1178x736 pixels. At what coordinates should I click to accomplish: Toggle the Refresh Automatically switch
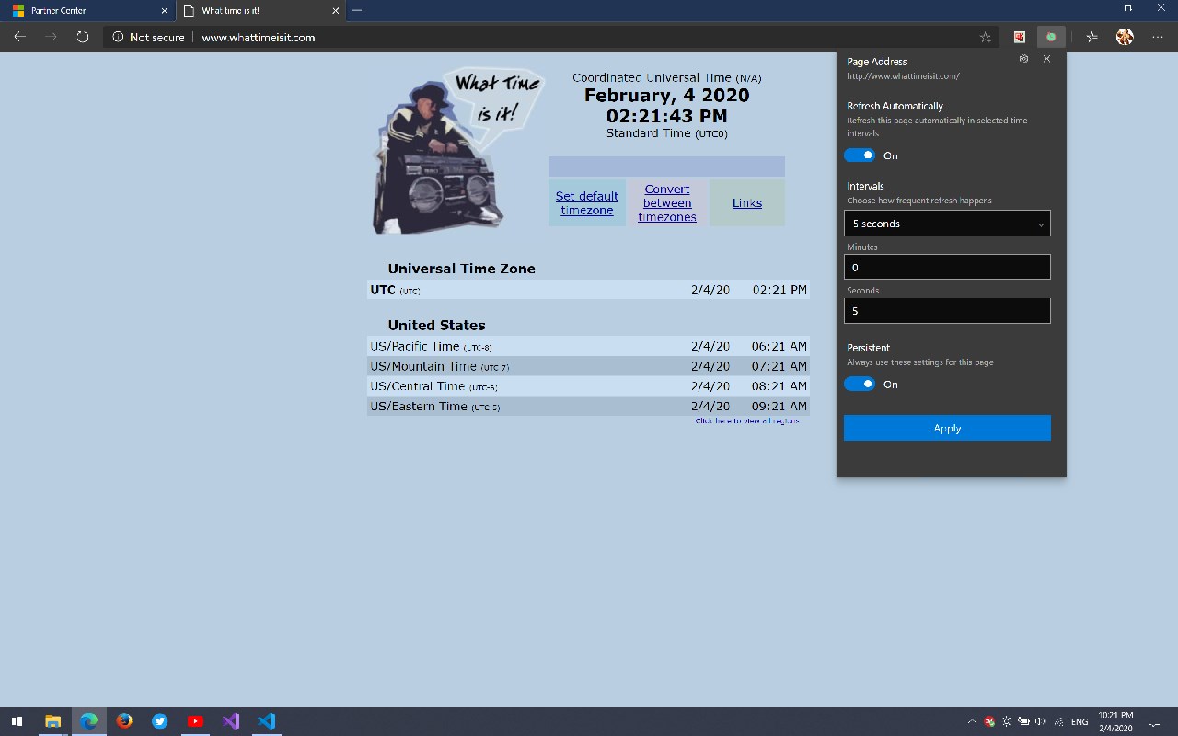coord(860,155)
